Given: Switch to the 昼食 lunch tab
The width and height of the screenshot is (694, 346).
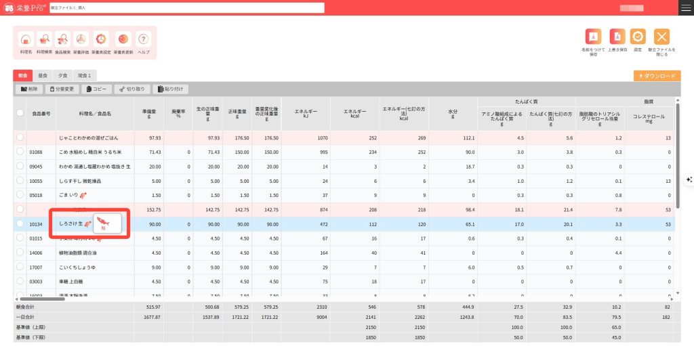Looking at the screenshot, I should (43, 76).
